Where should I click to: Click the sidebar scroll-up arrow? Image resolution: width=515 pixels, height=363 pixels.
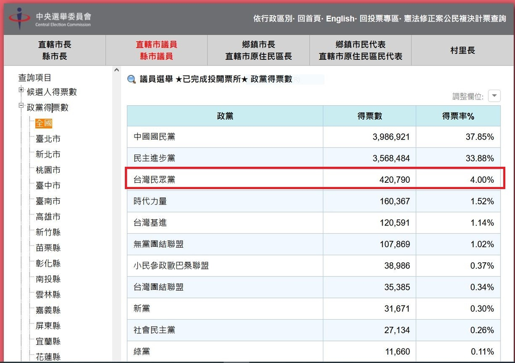(117, 70)
